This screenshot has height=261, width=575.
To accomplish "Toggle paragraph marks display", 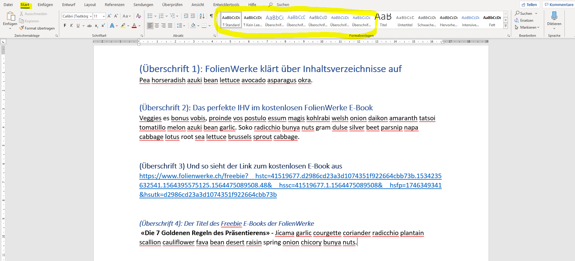I will click(212, 16).
